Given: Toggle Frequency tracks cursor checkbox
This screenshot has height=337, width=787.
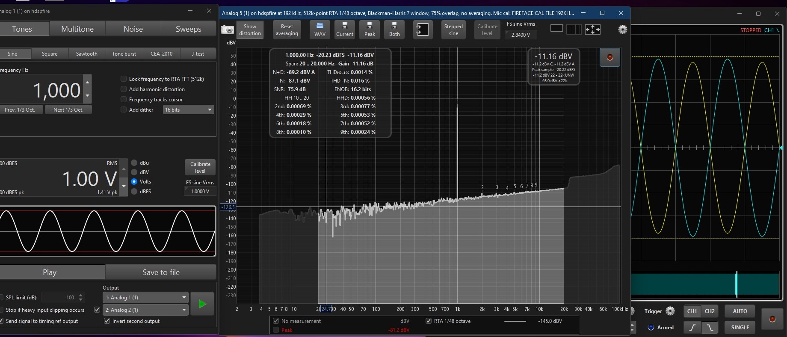Looking at the screenshot, I should click(124, 100).
